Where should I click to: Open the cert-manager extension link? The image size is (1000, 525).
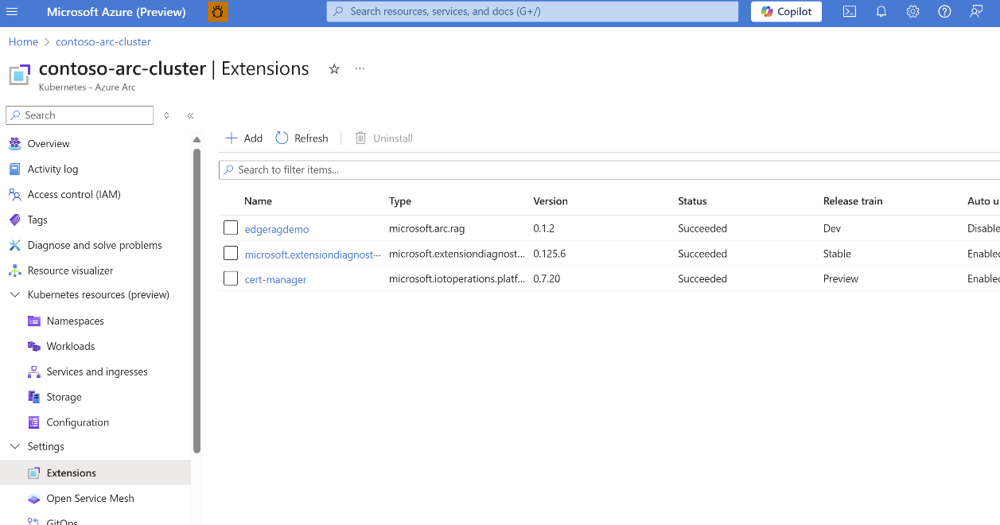[x=275, y=280]
